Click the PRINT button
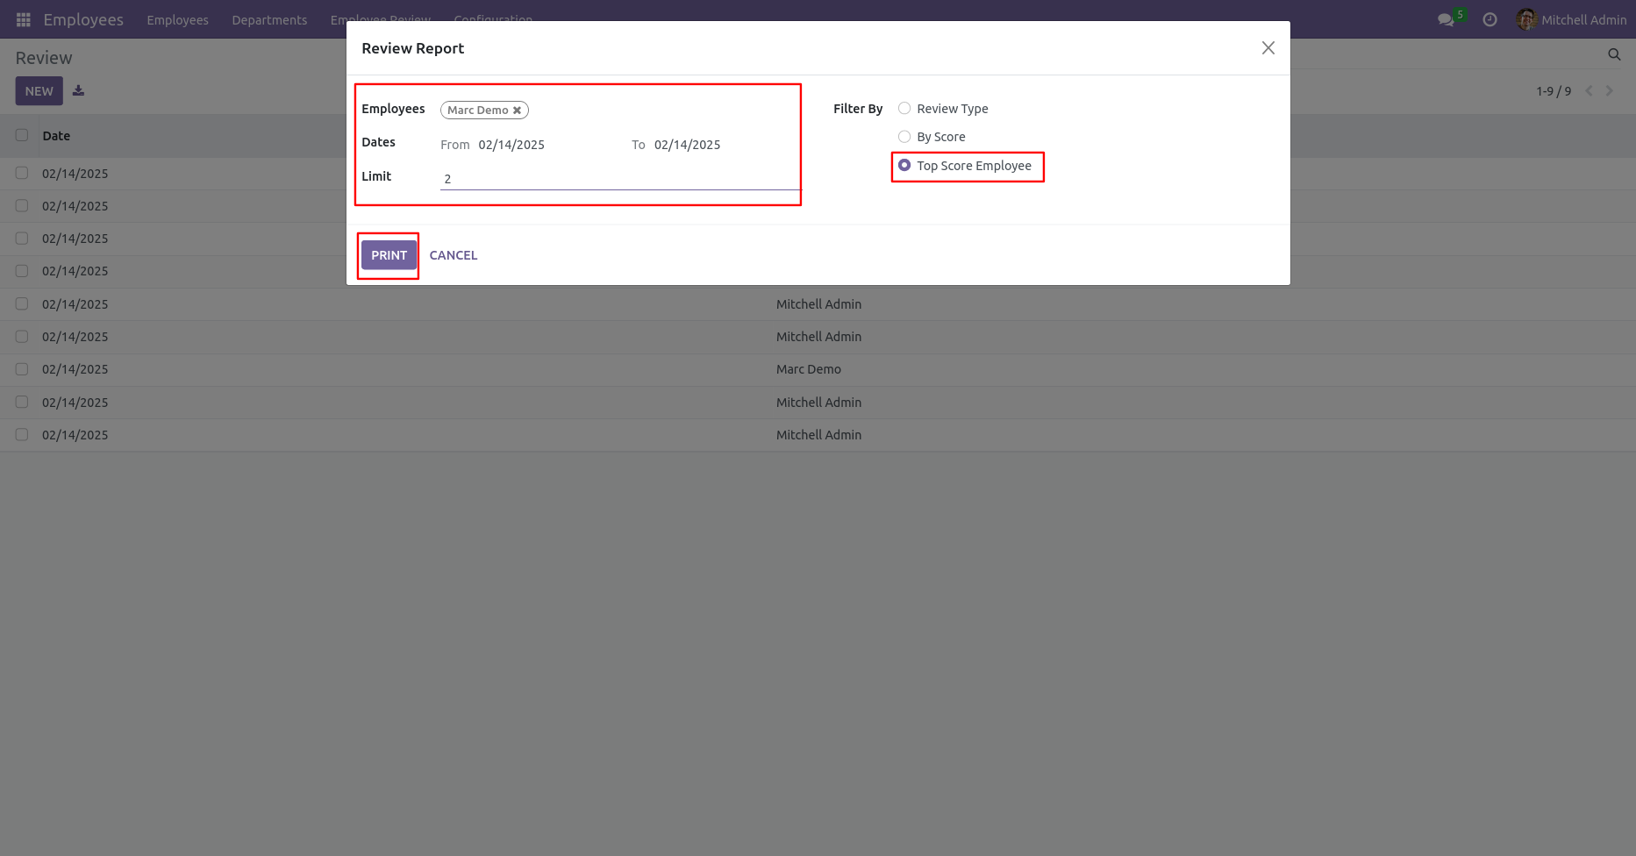1636x856 pixels. 389,255
